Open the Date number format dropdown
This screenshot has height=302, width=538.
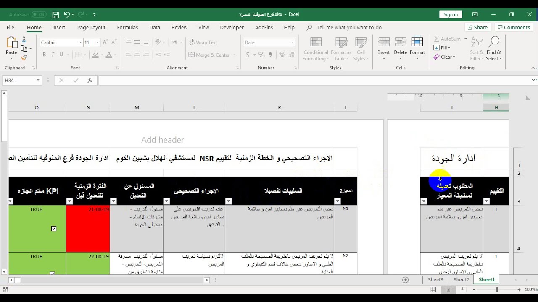pos(293,42)
